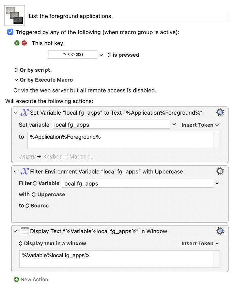235x289 pixels.
Task: Change the 'is pressed' hot key condition
Action: (x=123, y=55)
